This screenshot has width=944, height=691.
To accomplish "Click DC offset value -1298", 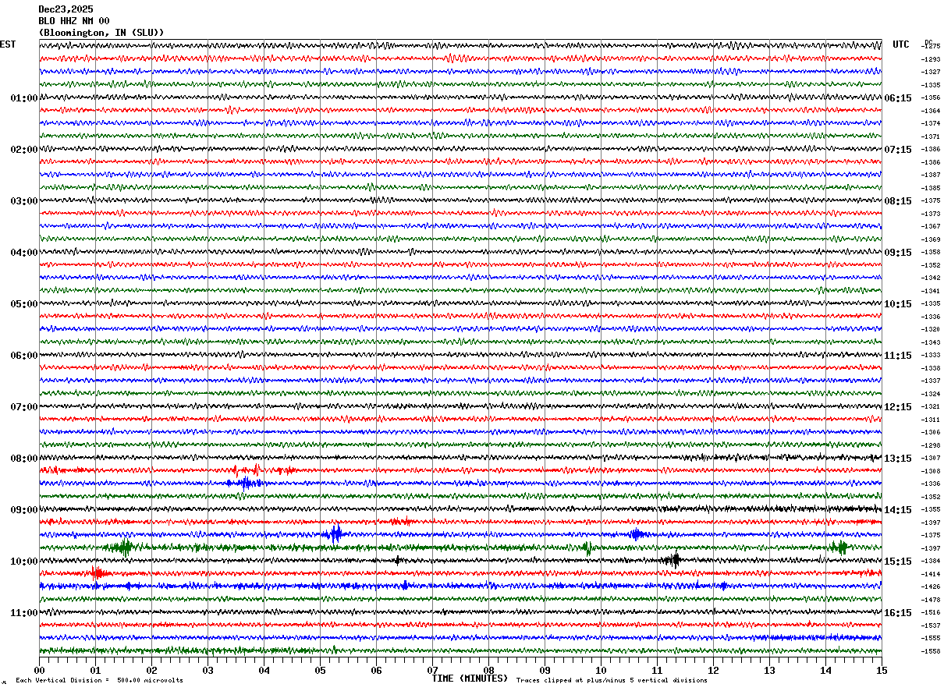I will pos(931,445).
